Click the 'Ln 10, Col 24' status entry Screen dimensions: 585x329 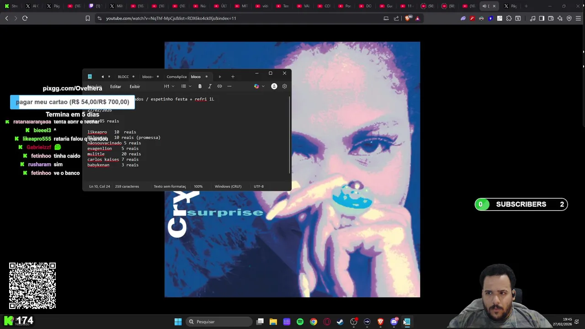pyautogui.click(x=99, y=186)
